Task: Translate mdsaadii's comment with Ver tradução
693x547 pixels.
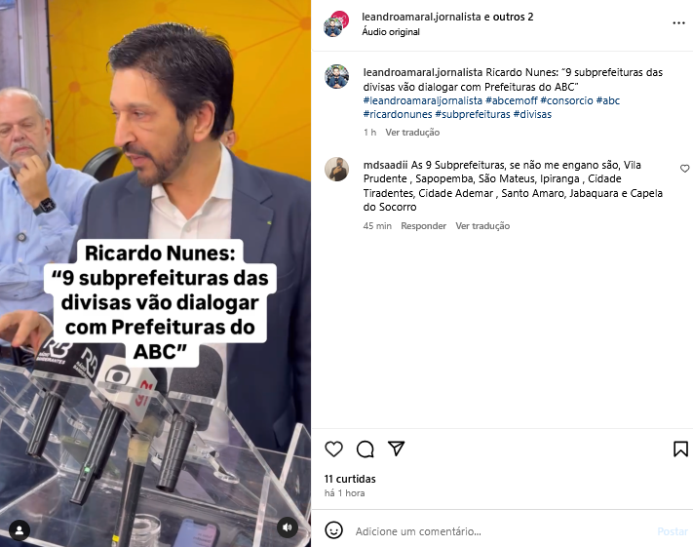Action: pos(482,226)
